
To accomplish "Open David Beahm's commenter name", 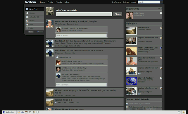I will point(66,61).
